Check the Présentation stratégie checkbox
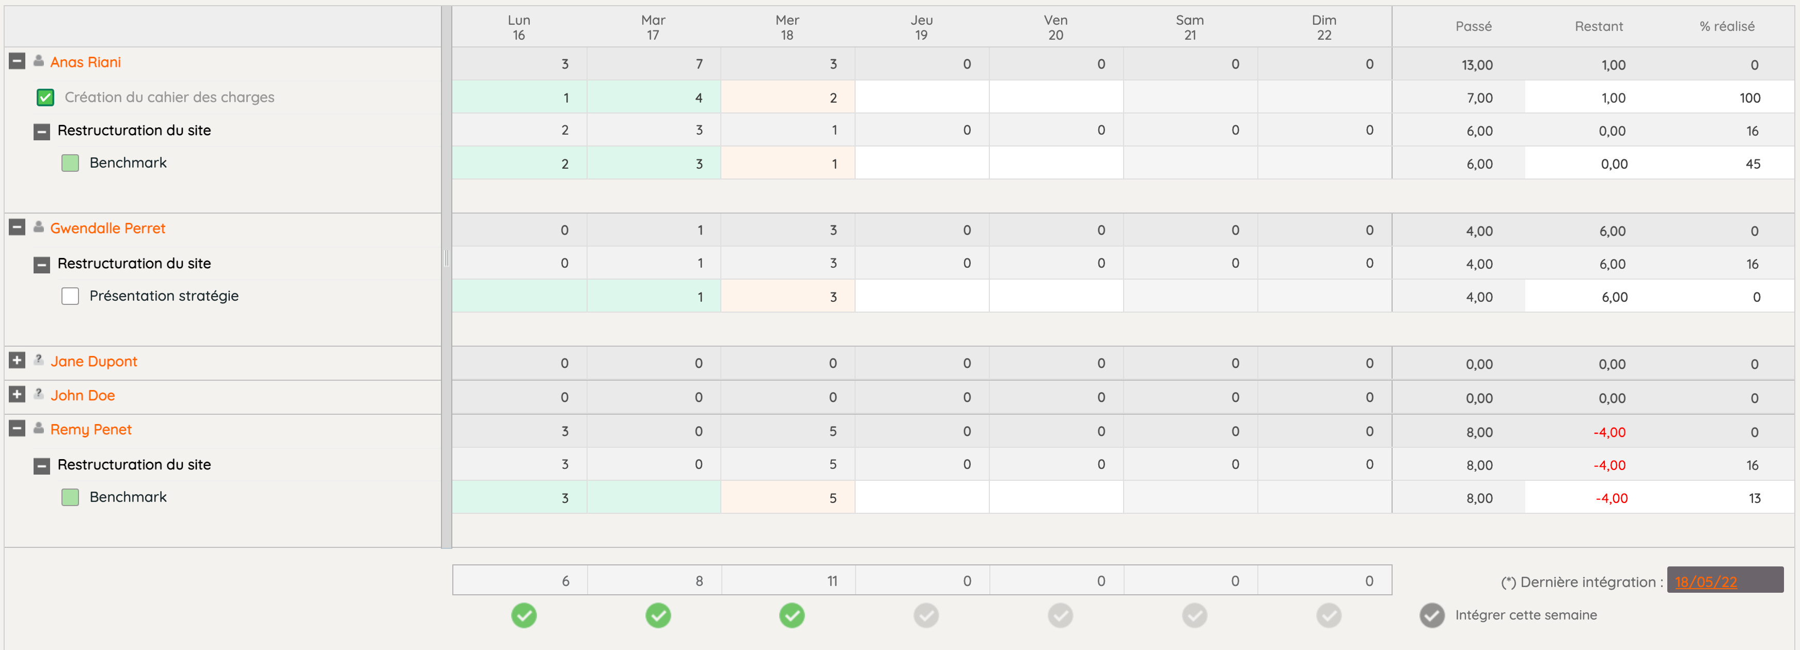The image size is (1800, 650). 70,296
